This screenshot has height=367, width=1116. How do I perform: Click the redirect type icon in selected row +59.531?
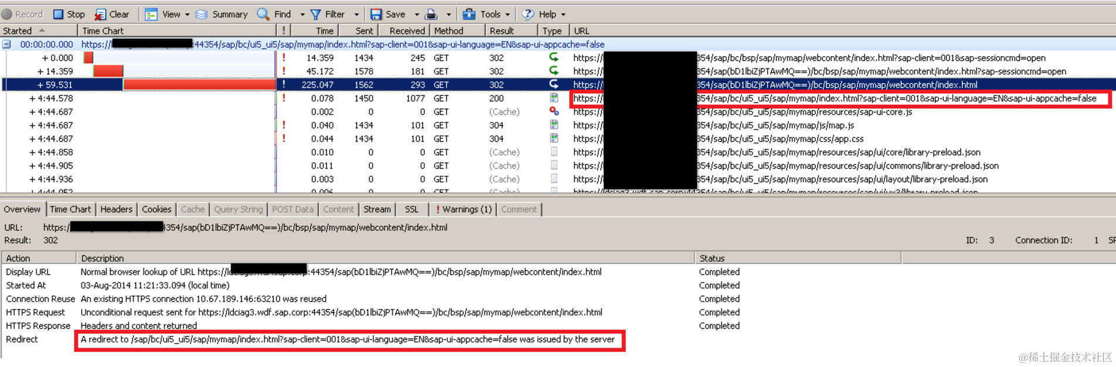[554, 84]
